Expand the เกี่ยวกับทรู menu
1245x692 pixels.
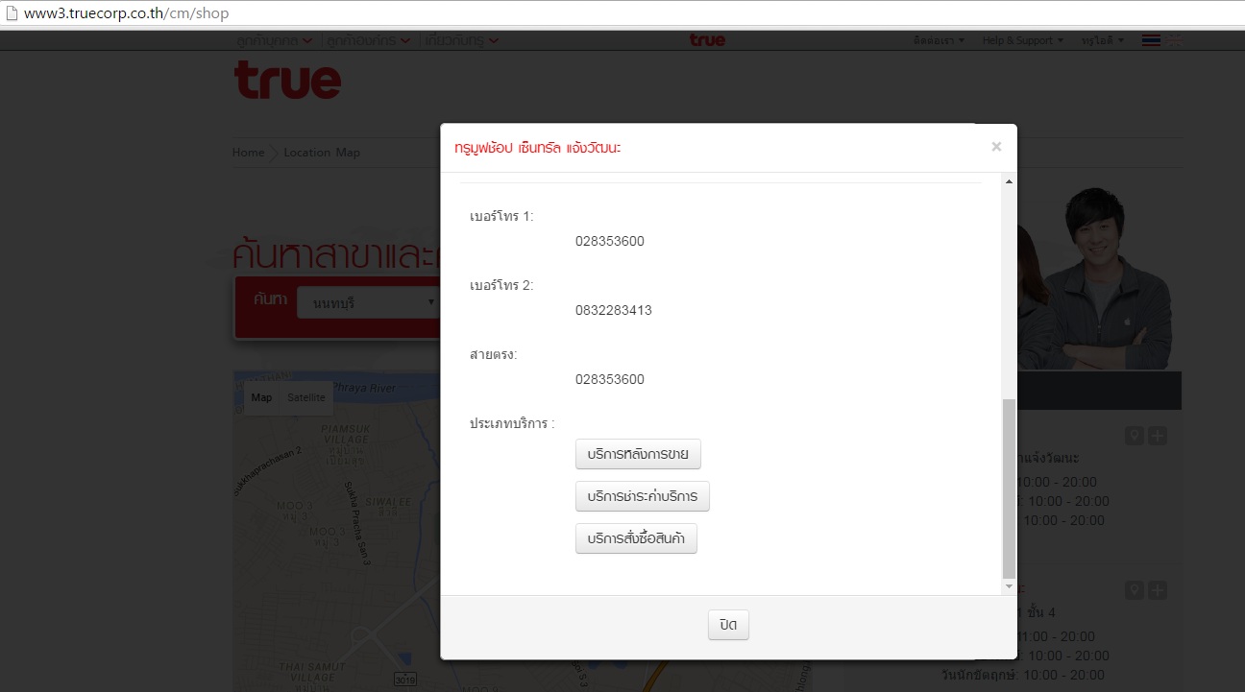click(x=462, y=40)
